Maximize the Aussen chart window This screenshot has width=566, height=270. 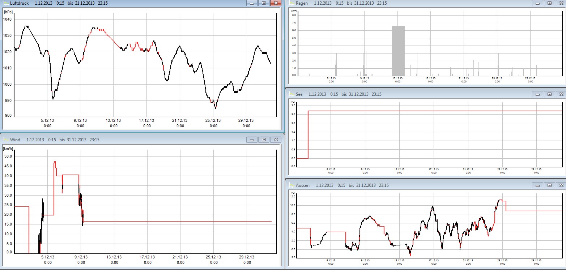tap(549, 185)
